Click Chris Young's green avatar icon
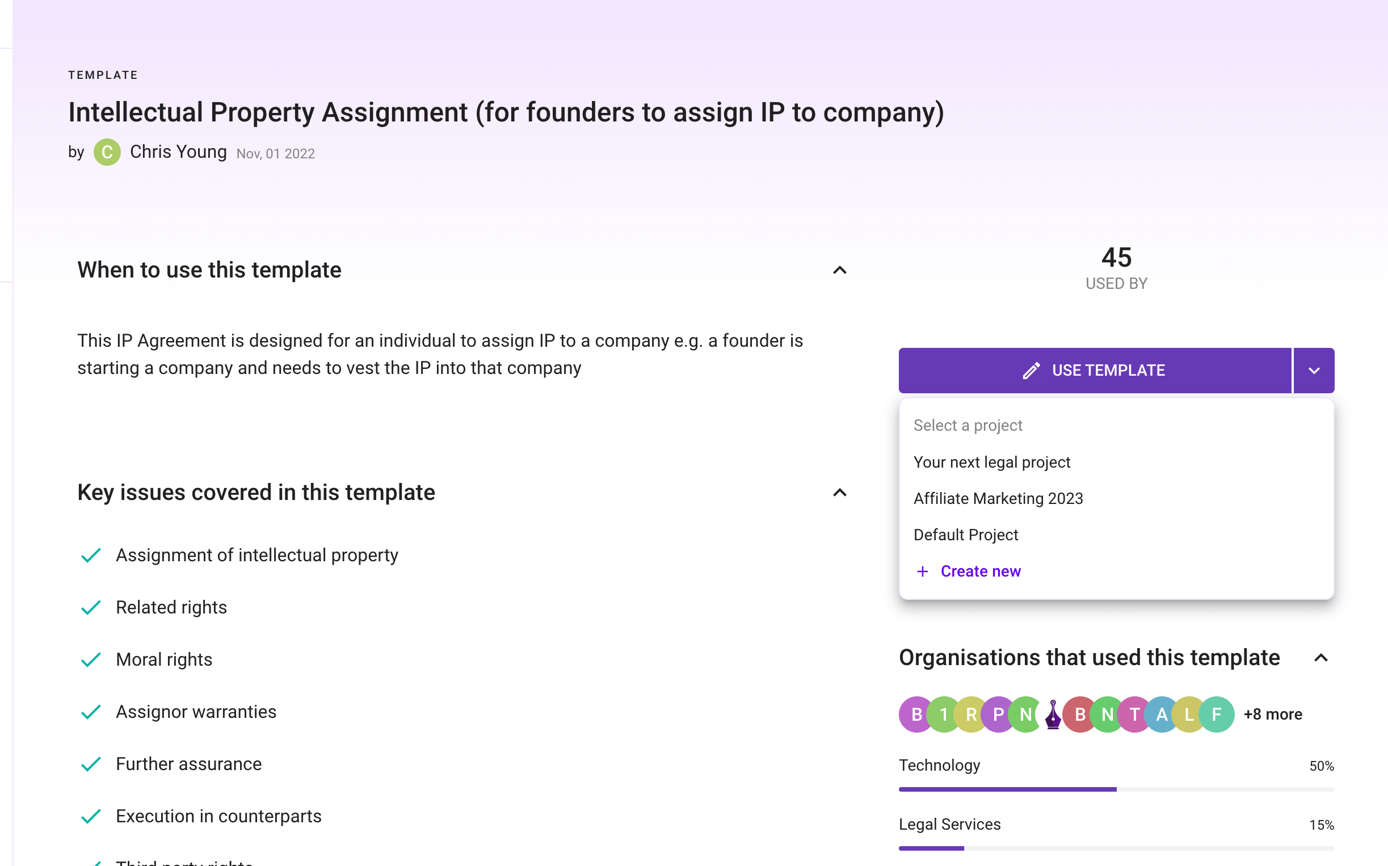 (x=107, y=152)
